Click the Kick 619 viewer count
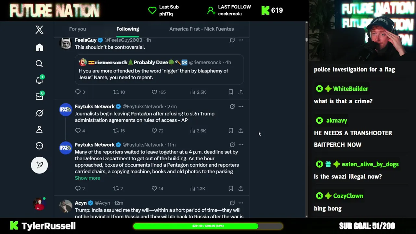 pos(272,10)
